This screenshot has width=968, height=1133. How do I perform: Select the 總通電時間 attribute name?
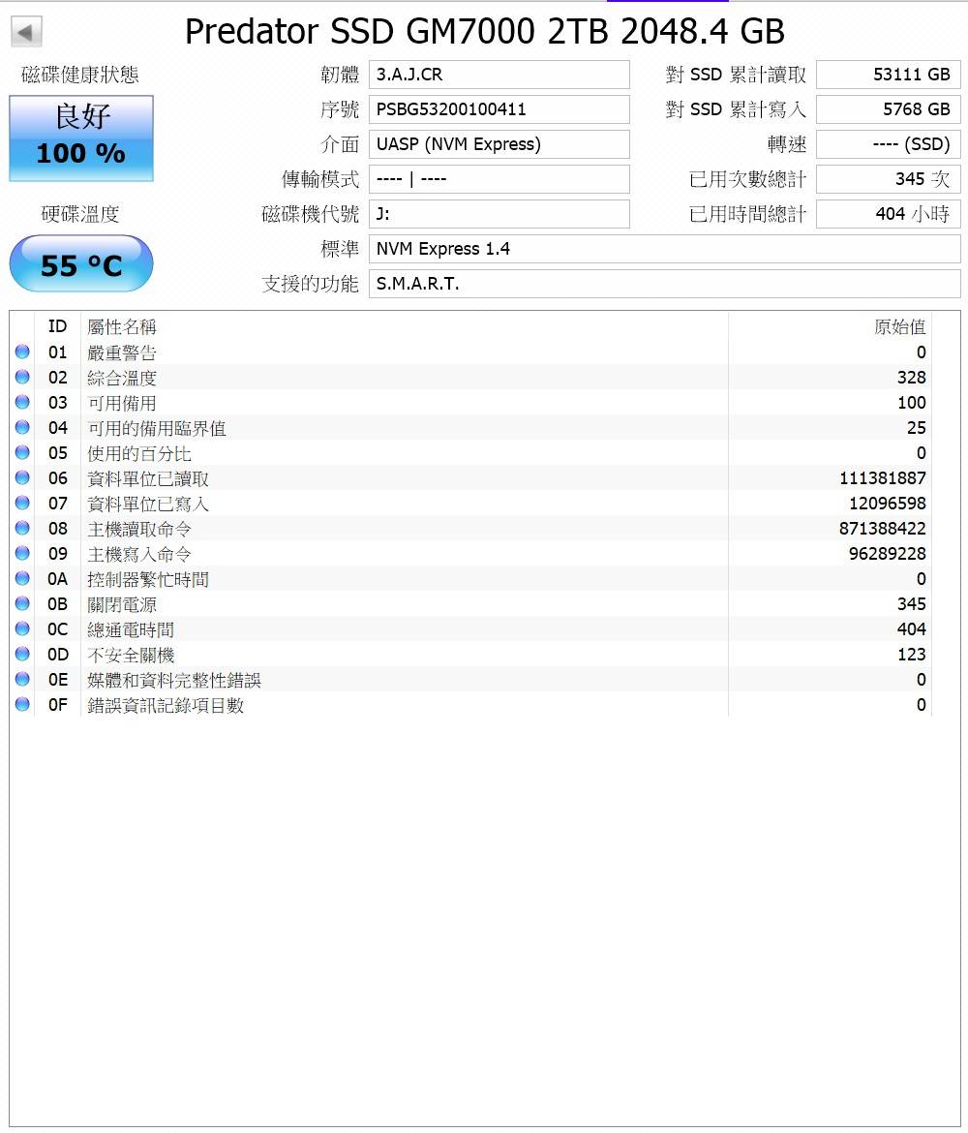click(x=130, y=630)
